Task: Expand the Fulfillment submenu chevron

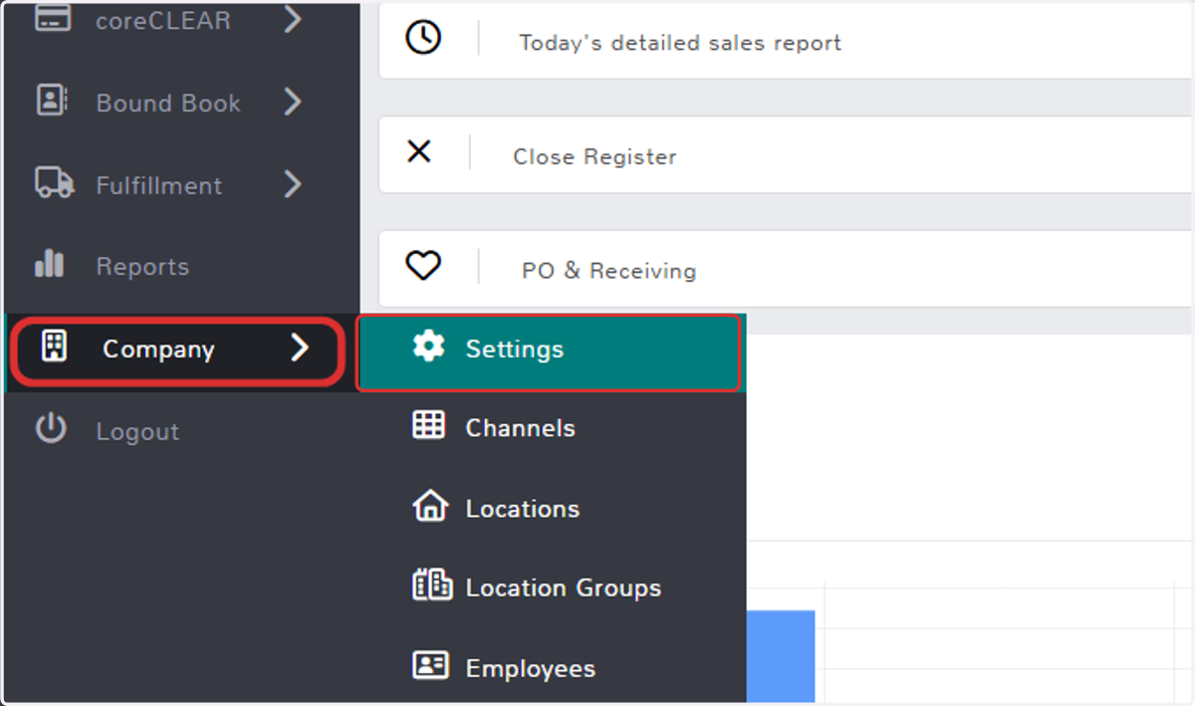Action: pyautogui.click(x=292, y=184)
